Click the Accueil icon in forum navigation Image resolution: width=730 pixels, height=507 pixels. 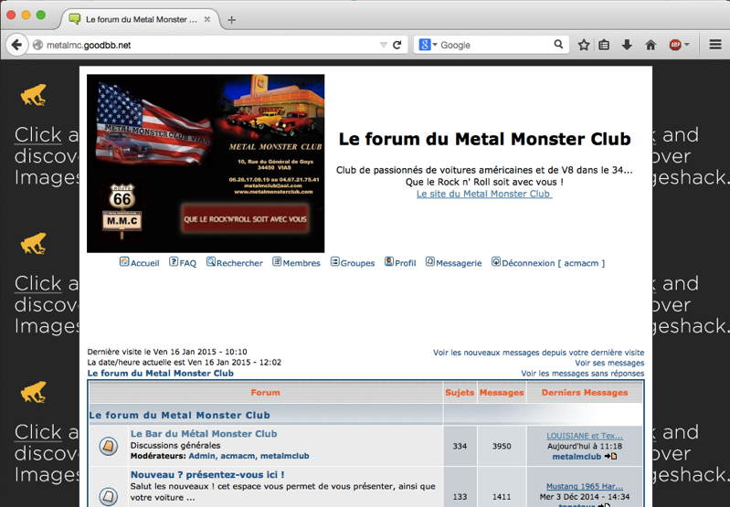(124, 261)
